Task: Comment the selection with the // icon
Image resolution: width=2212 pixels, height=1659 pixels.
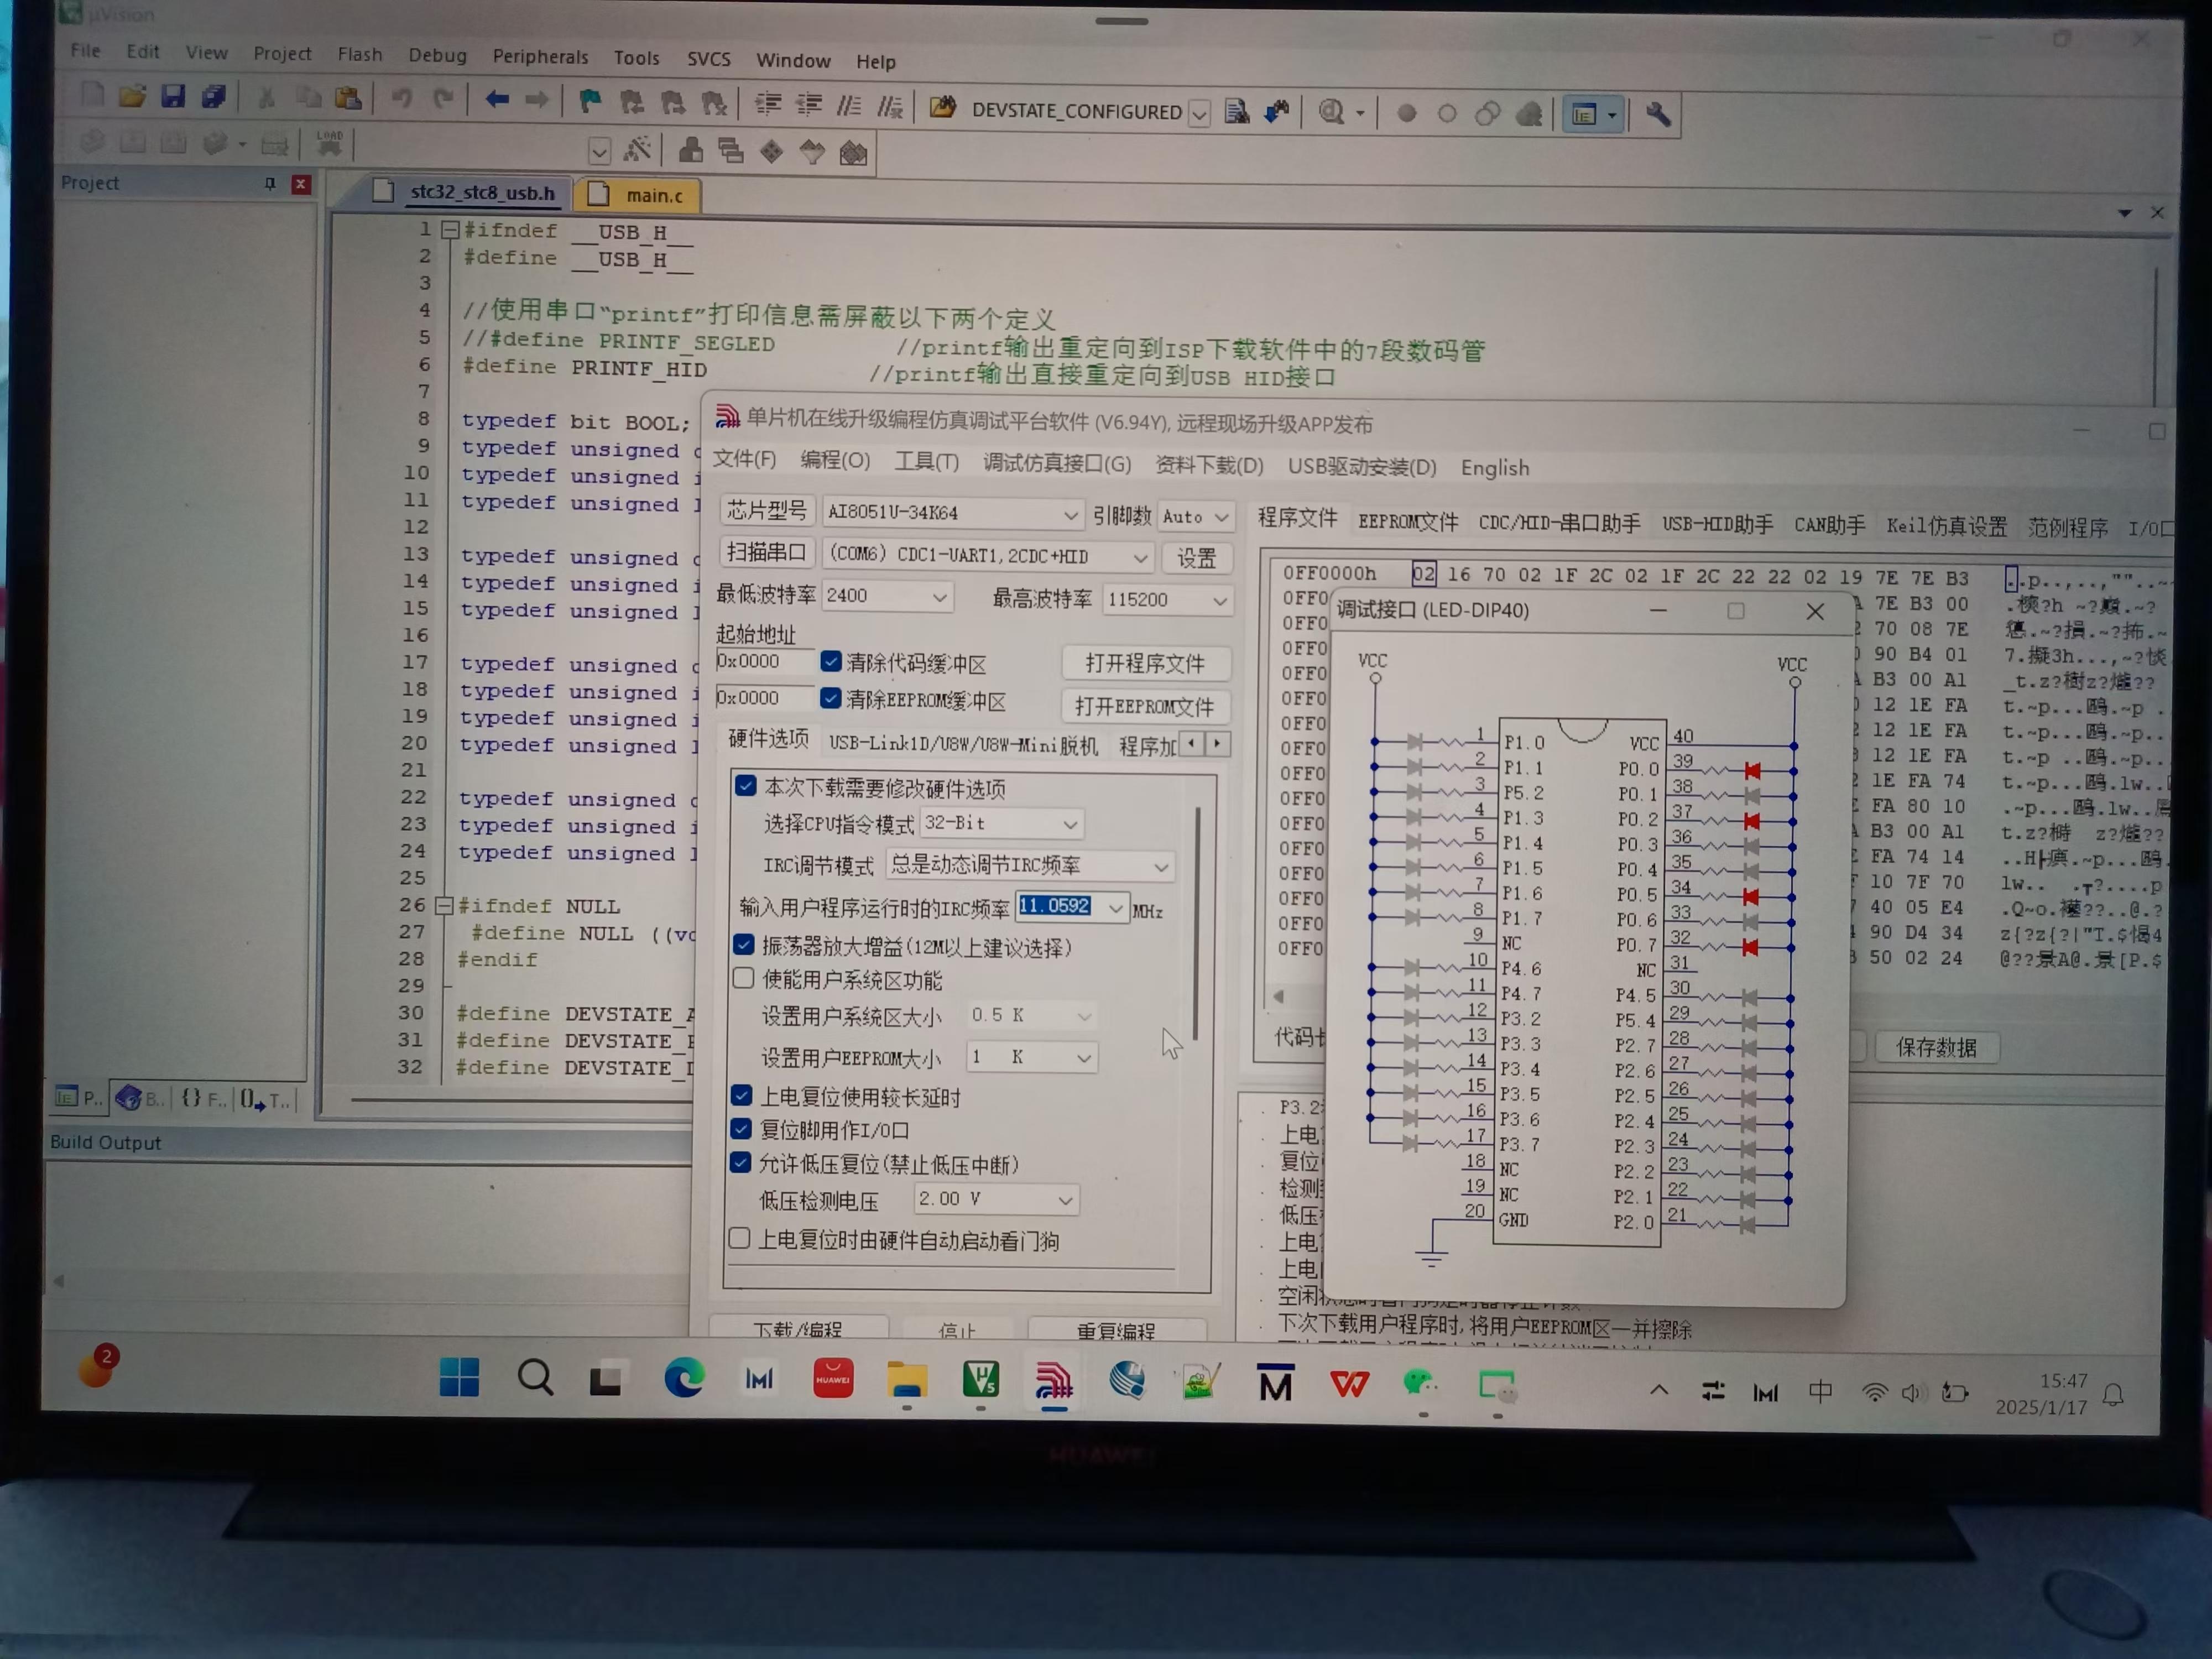Action: 849,105
